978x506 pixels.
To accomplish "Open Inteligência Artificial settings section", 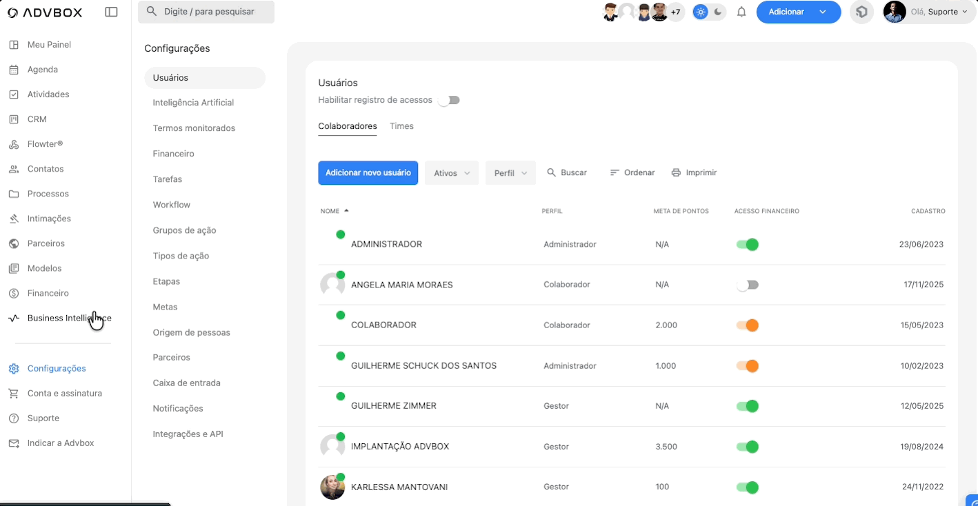I will pos(193,103).
